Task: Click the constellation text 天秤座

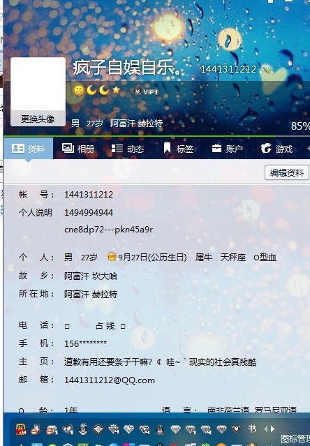Action: tap(233, 258)
